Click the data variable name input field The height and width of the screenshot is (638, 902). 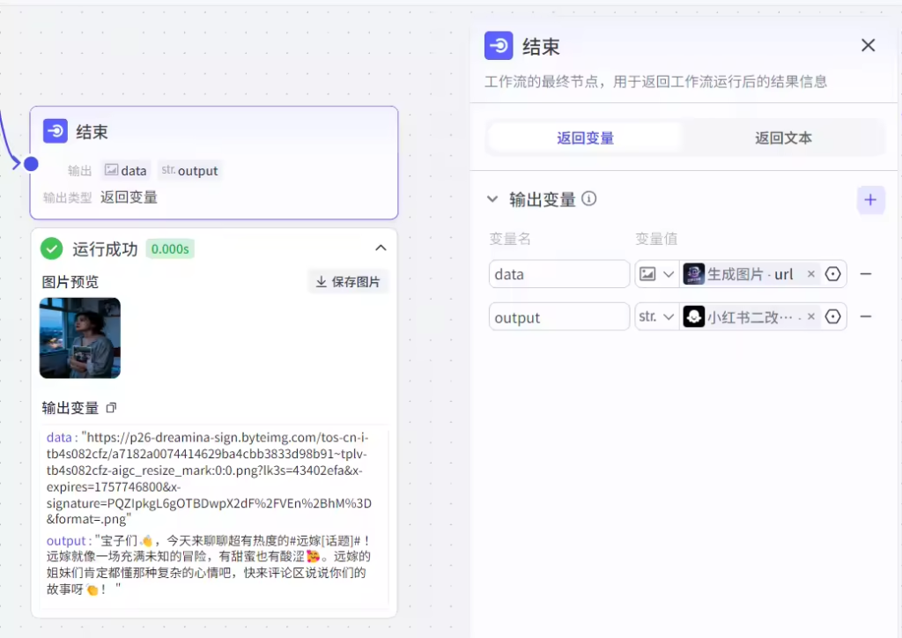point(558,274)
